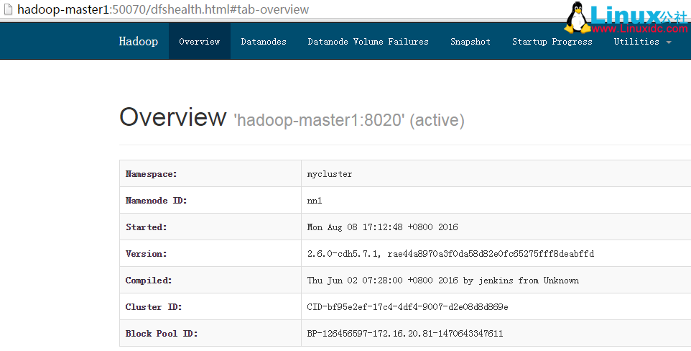Select the 2.6.0-cdh5.7.1 version value
Image resolution: width=691 pixels, height=351 pixels.
pos(450,253)
